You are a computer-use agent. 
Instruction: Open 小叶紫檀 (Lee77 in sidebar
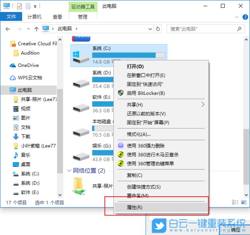[35, 146]
